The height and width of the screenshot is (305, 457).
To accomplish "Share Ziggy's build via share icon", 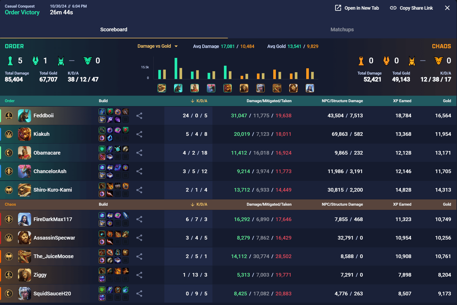I will coord(139,275).
